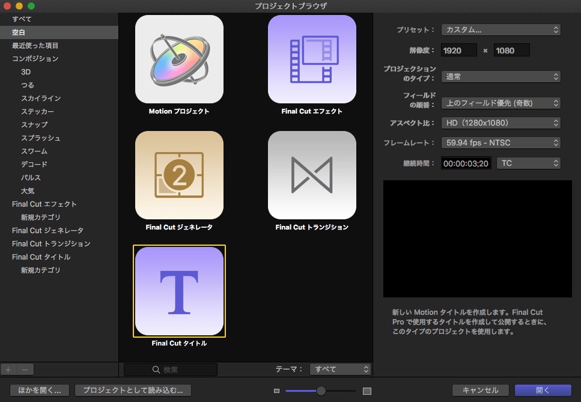Open the アスペクト比 dropdown
581x402 pixels.
coord(500,123)
